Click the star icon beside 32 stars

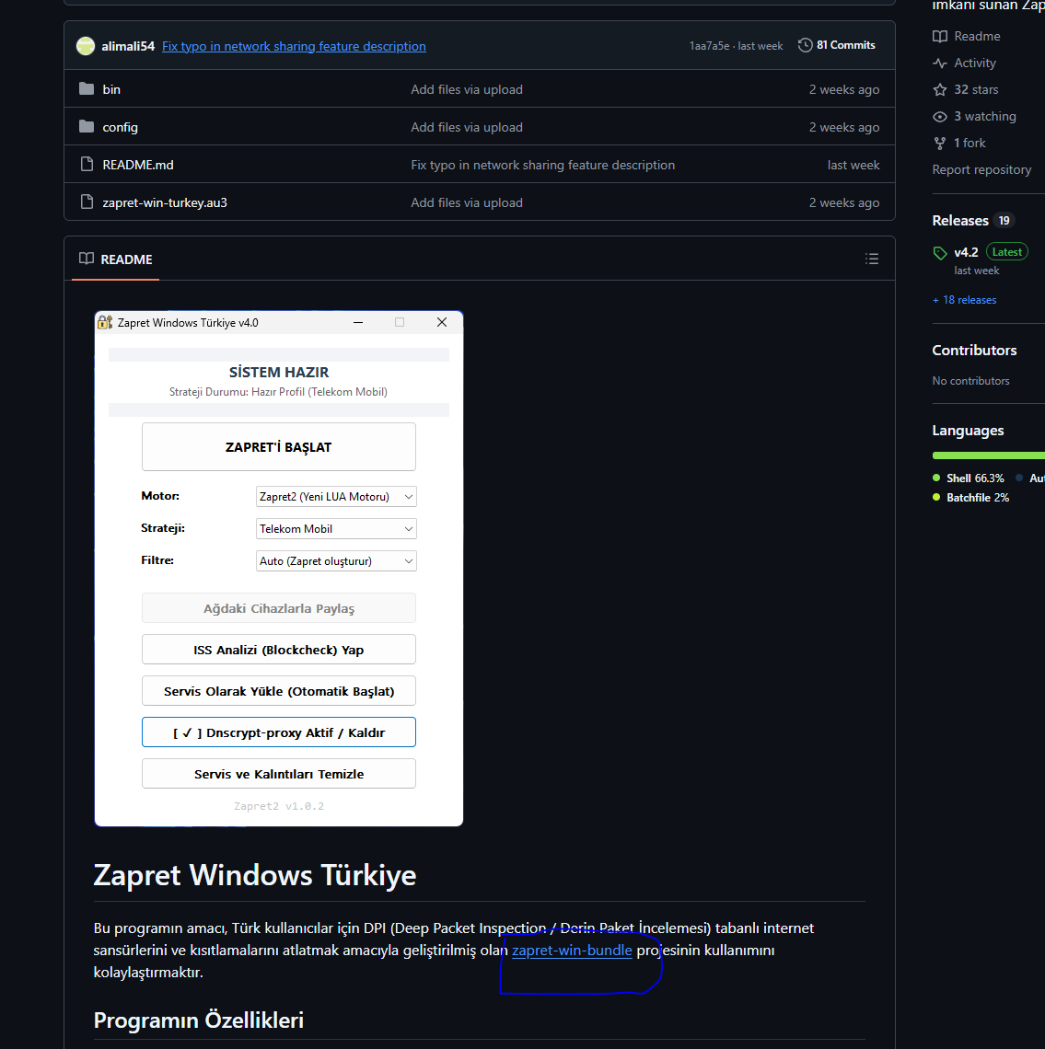click(x=940, y=89)
